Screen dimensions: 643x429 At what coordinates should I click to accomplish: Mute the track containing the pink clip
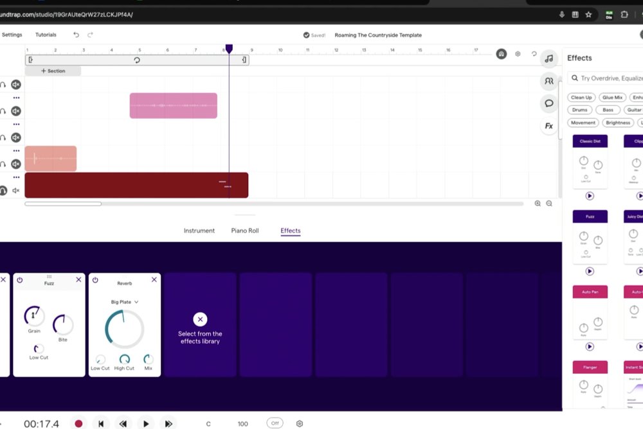click(x=16, y=111)
